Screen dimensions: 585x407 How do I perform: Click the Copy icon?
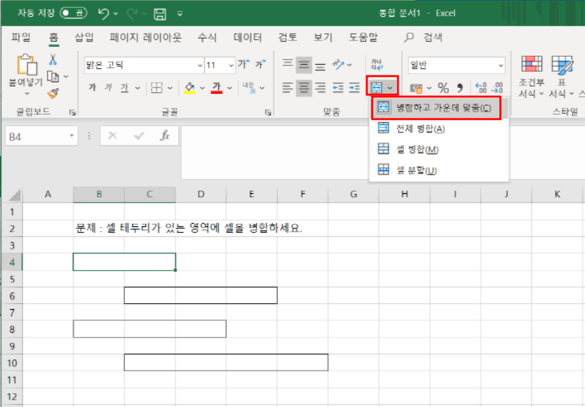[53, 77]
